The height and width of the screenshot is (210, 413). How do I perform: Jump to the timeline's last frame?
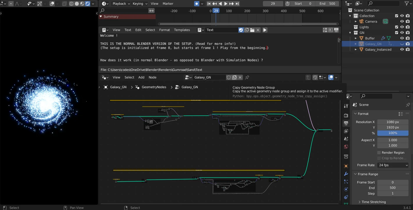coord(237,4)
